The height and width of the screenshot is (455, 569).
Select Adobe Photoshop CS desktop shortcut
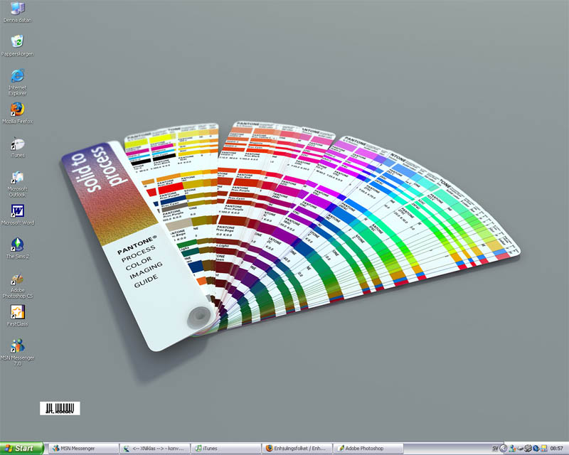[x=17, y=286]
